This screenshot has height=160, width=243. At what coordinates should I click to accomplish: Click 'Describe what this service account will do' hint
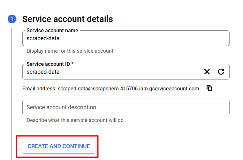point(75,120)
